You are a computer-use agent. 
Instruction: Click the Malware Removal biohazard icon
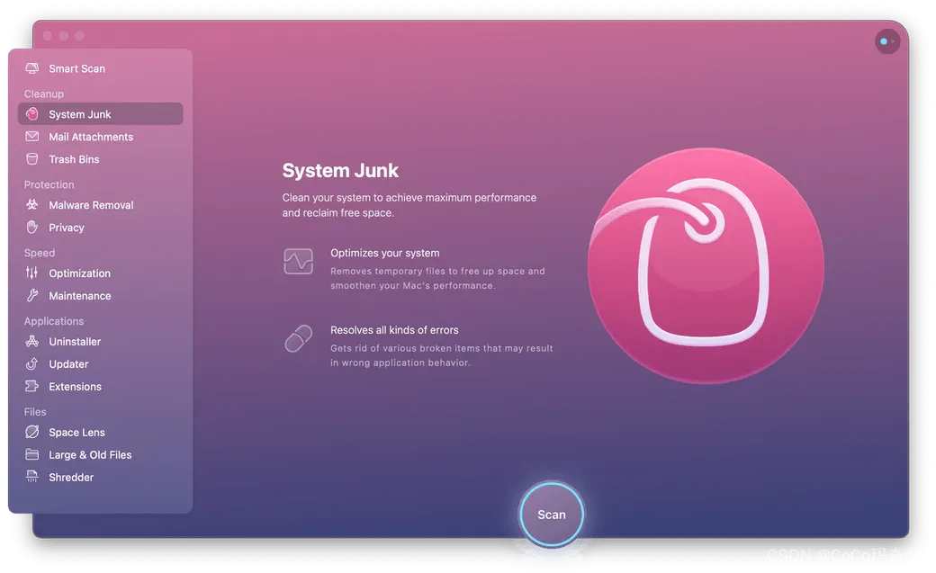[x=32, y=204]
